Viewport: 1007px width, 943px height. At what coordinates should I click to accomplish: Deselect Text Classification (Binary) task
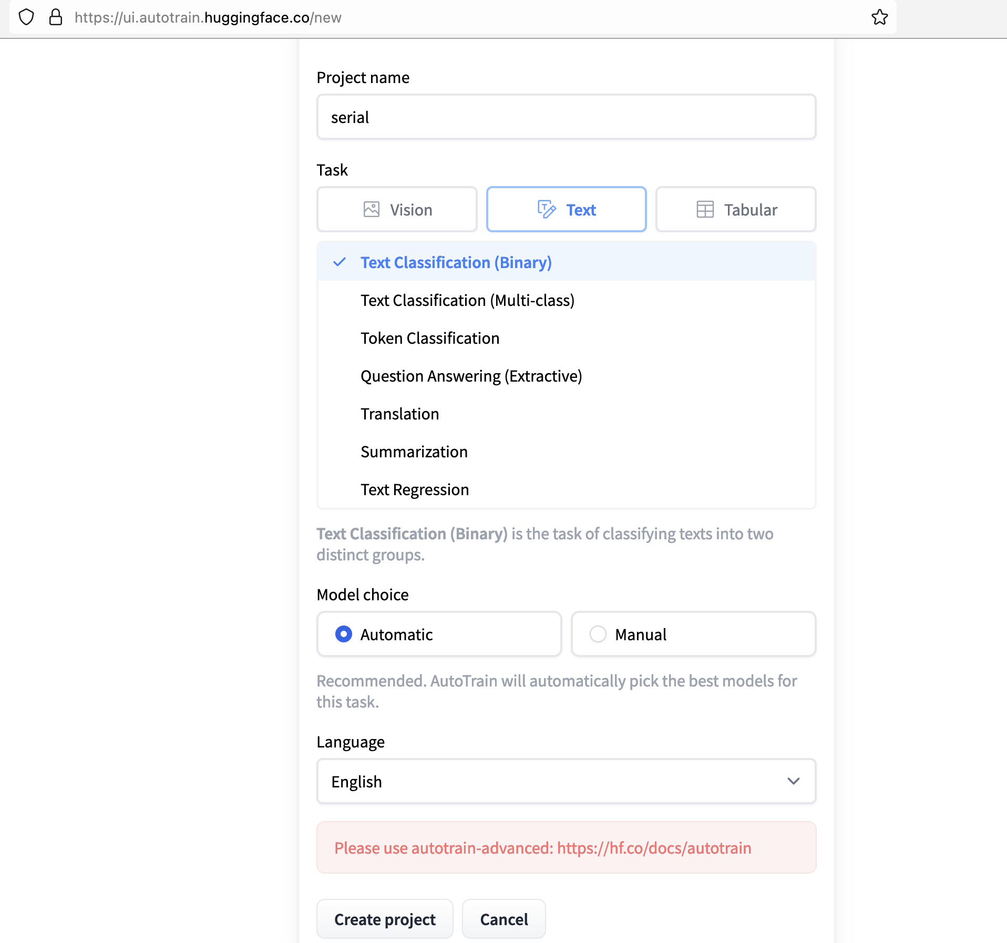[x=456, y=262]
